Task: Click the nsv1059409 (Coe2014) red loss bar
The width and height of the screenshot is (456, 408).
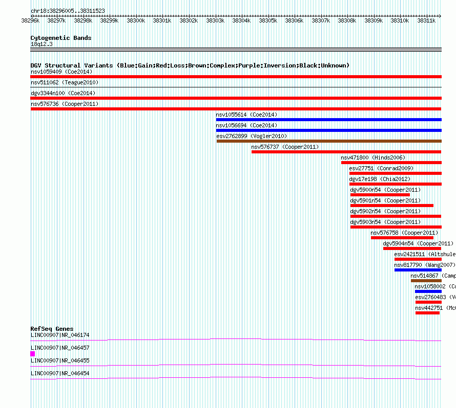Action: click(x=236, y=77)
